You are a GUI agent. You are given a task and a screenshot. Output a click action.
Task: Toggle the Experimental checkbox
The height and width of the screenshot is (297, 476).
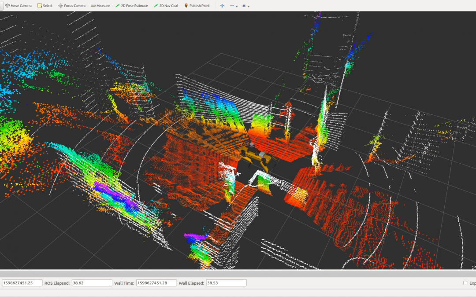(x=465, y=283)
